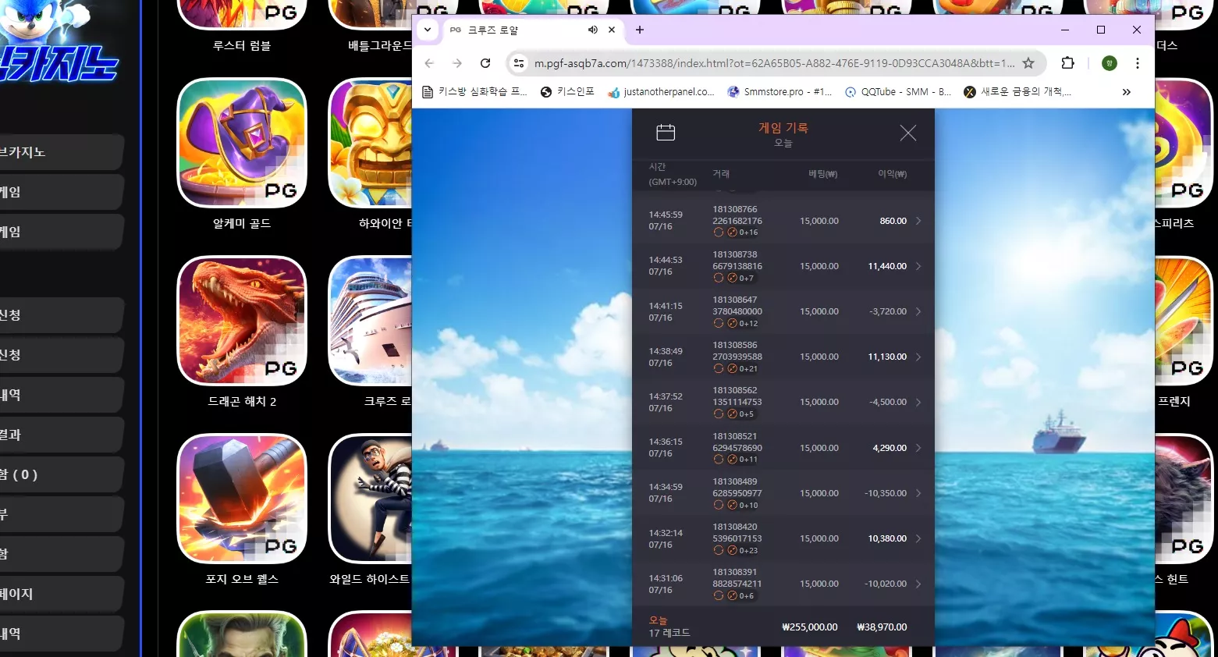Open the Chrome three-dot menu
This screenshot has width=1218, height=657.
[x=1138, y=63]
